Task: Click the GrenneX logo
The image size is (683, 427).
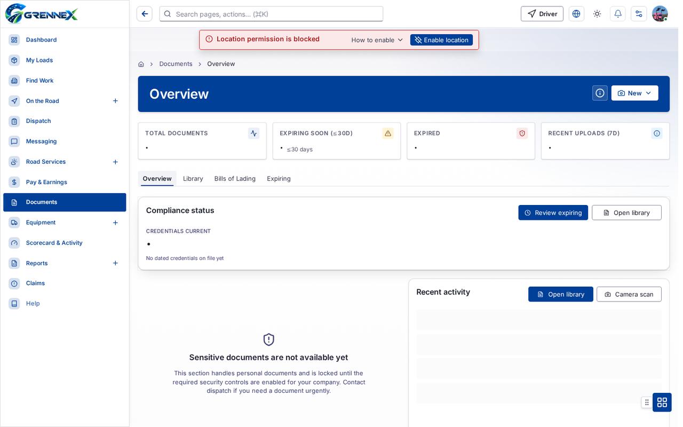Action: (41, 14)
